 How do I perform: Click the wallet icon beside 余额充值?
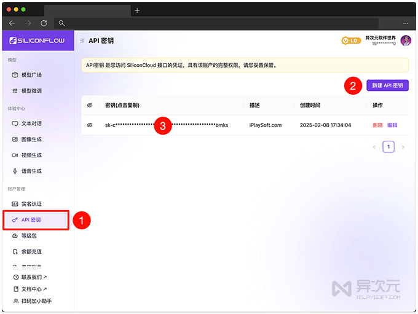click(15, 251)
